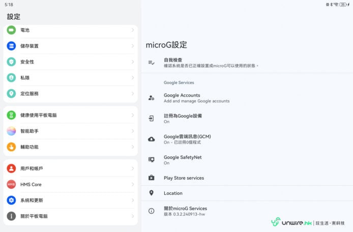
Task: Expand the accessibility (輔助功能) chevron arrow
Action: tap(133, 147)
